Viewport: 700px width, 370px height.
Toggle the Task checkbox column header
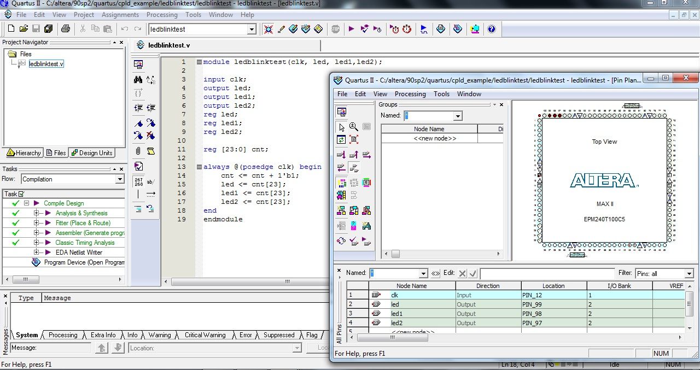pyautogui.click(x=21, y=194)
